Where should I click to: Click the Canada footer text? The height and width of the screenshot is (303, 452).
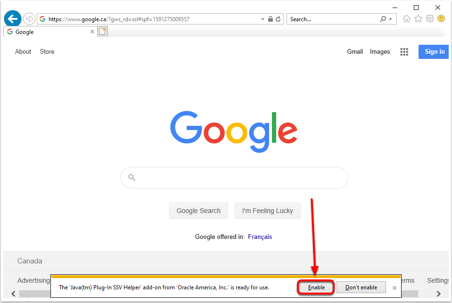(30, 261)
